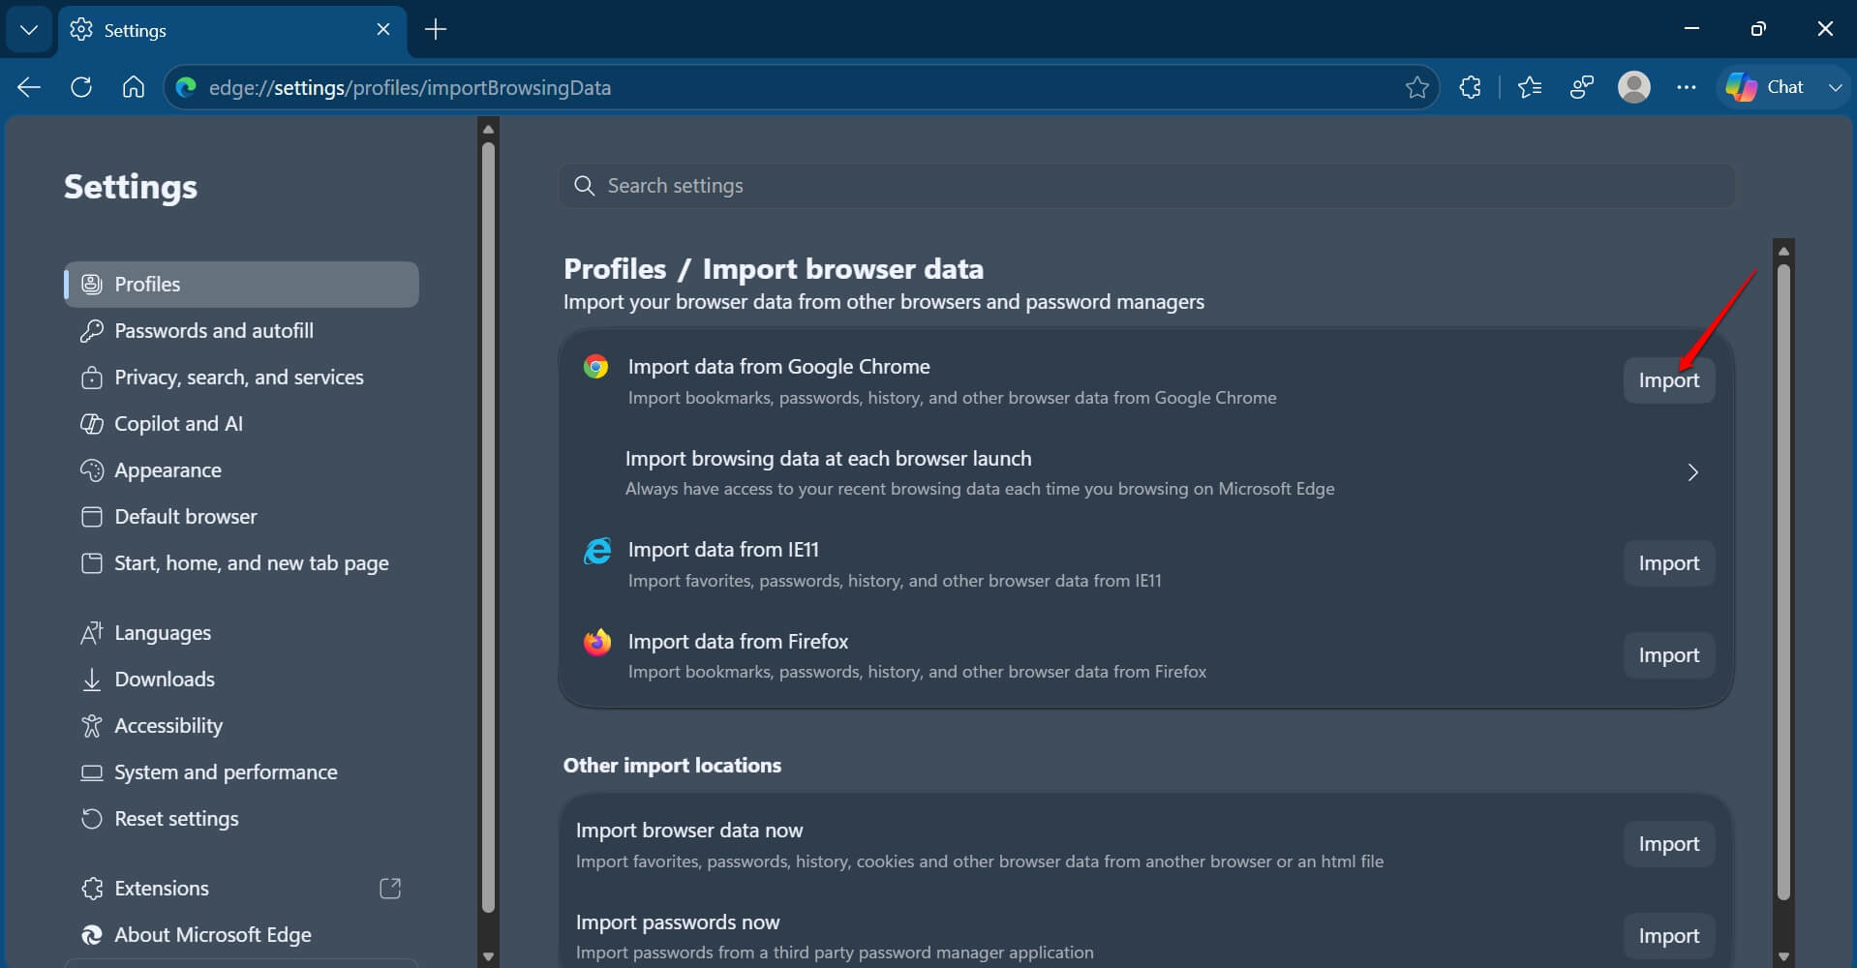Image resolution: width=1857 pixels, height=968 pixels.
Task: Open Reset settings
Action: [241, 819]
